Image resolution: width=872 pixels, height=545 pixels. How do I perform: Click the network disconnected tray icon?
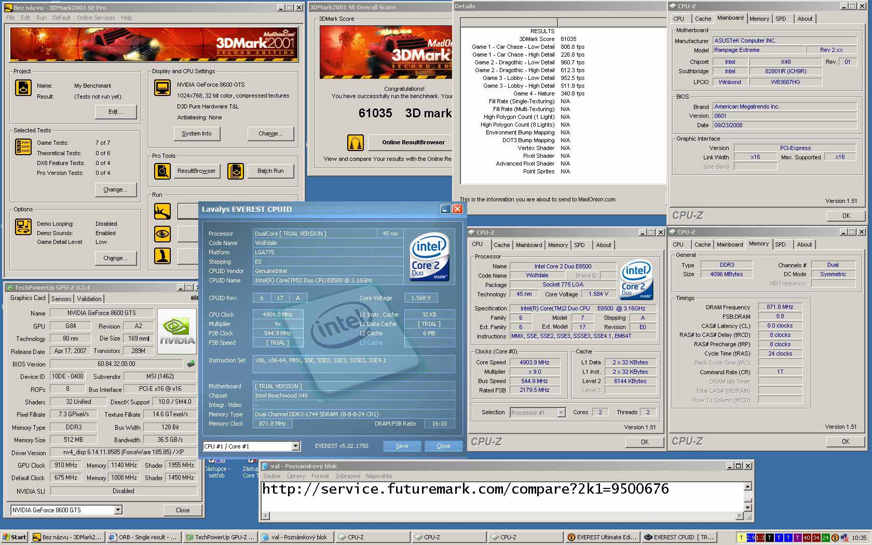tap(844, 538)
